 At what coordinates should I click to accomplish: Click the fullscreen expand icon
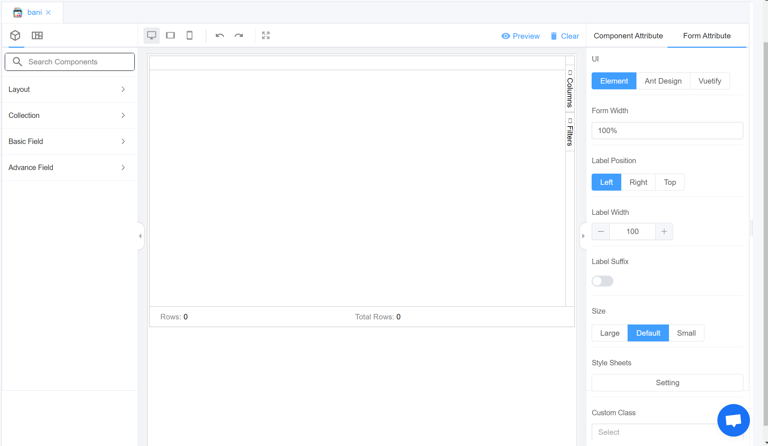click(266, 35)
